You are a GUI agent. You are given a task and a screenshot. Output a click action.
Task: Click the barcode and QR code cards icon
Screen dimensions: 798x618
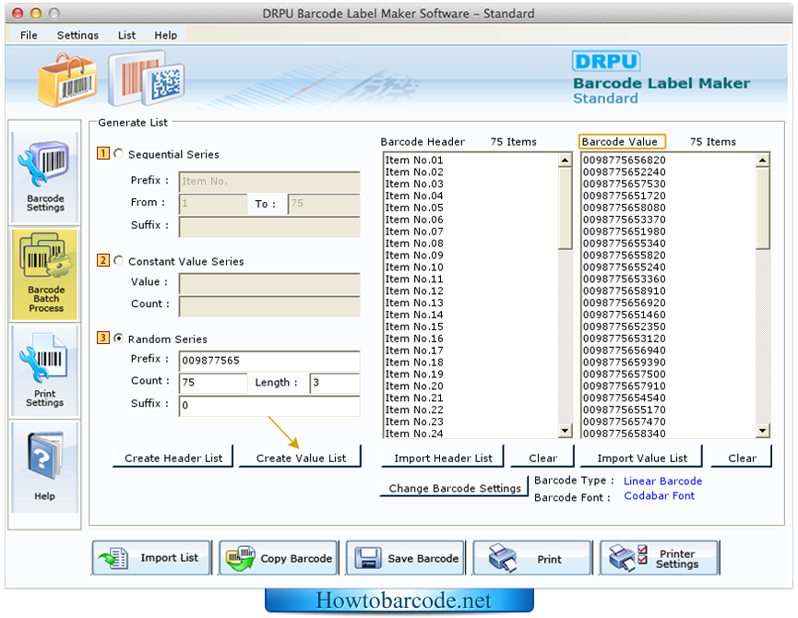[x=146, y=77]
